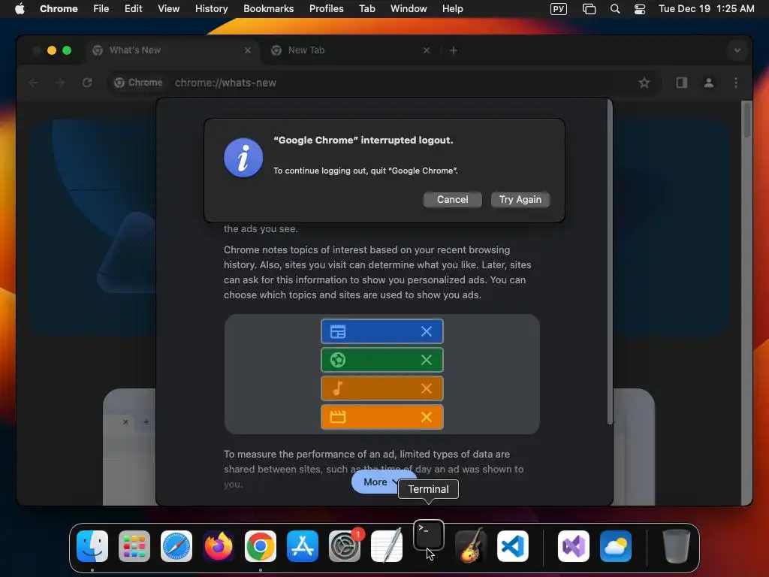This screenshot has height=577, width=769.
Task: Click the РУ input source indicator
Action: (559, 8)
